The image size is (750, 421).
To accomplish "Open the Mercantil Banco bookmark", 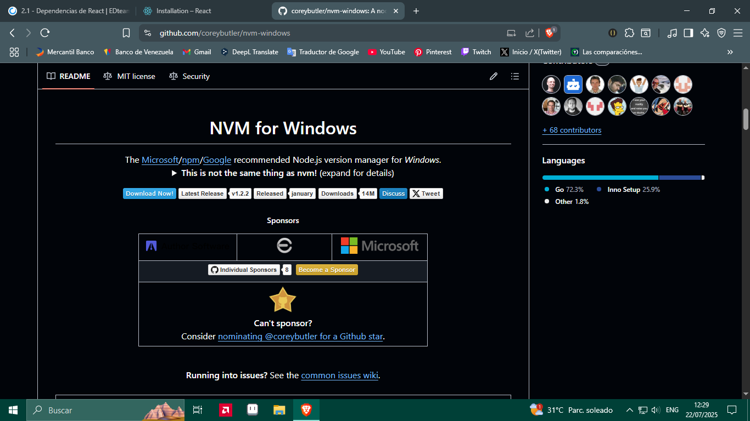I will [x=65, y=52].
